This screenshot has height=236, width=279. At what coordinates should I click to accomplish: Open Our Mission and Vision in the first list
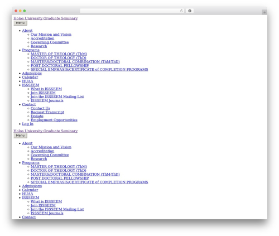(51, 35)
